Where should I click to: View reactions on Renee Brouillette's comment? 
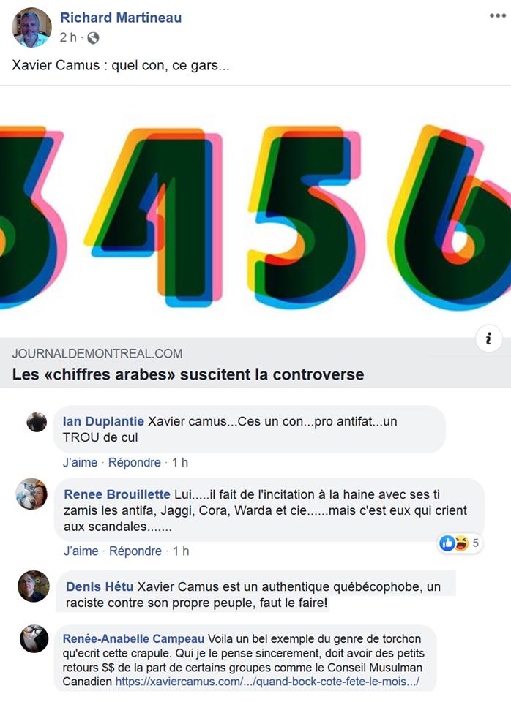tap(460, 543)
